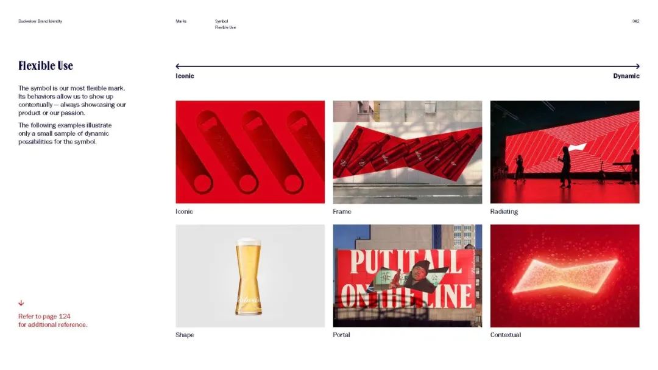Click the Symbol header label
The width and height of the screenshot is (658, 370).
(221, 21)
